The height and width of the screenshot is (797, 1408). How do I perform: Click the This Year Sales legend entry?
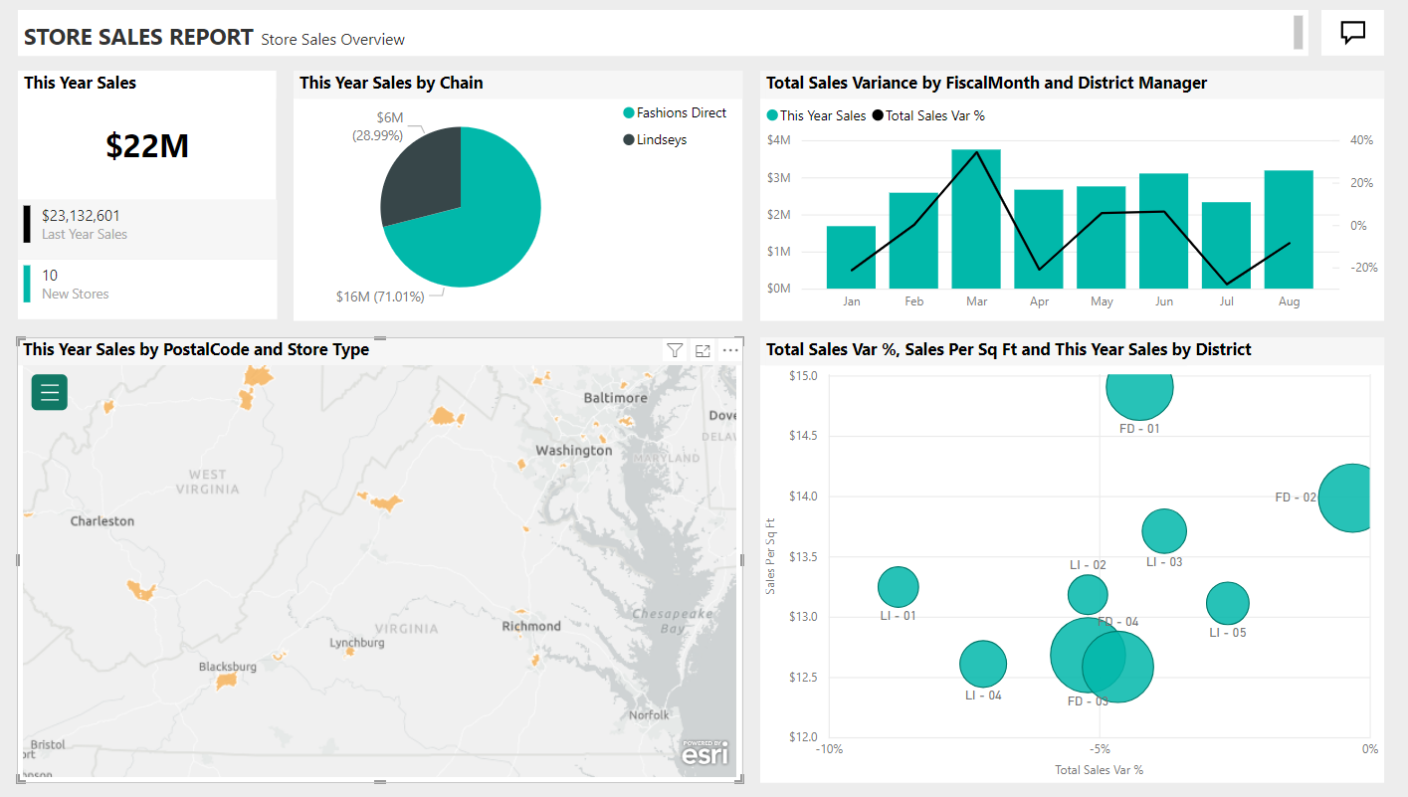[816, 115]
